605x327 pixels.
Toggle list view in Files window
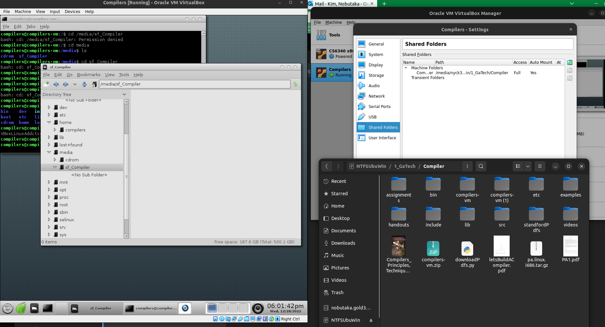click(518, 166)
